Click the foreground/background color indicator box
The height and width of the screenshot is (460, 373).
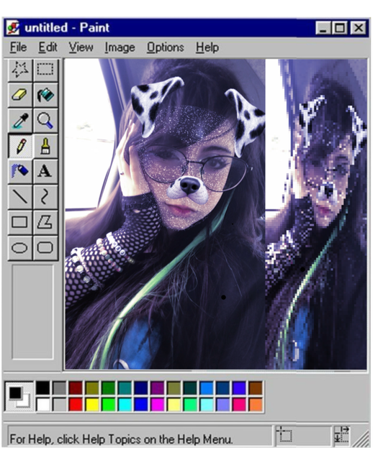coord(19,396)
